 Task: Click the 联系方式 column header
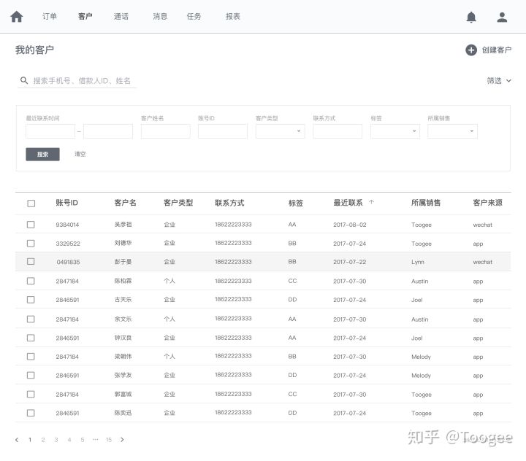tap(229, 203)
